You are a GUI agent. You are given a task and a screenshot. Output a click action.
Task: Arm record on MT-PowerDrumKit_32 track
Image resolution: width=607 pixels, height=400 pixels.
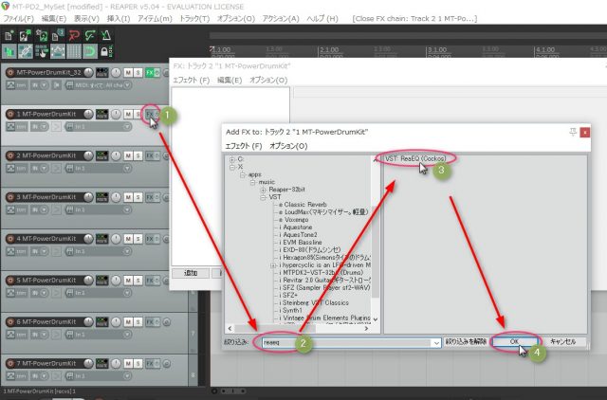pyautogui.click(x=10, y=72)
